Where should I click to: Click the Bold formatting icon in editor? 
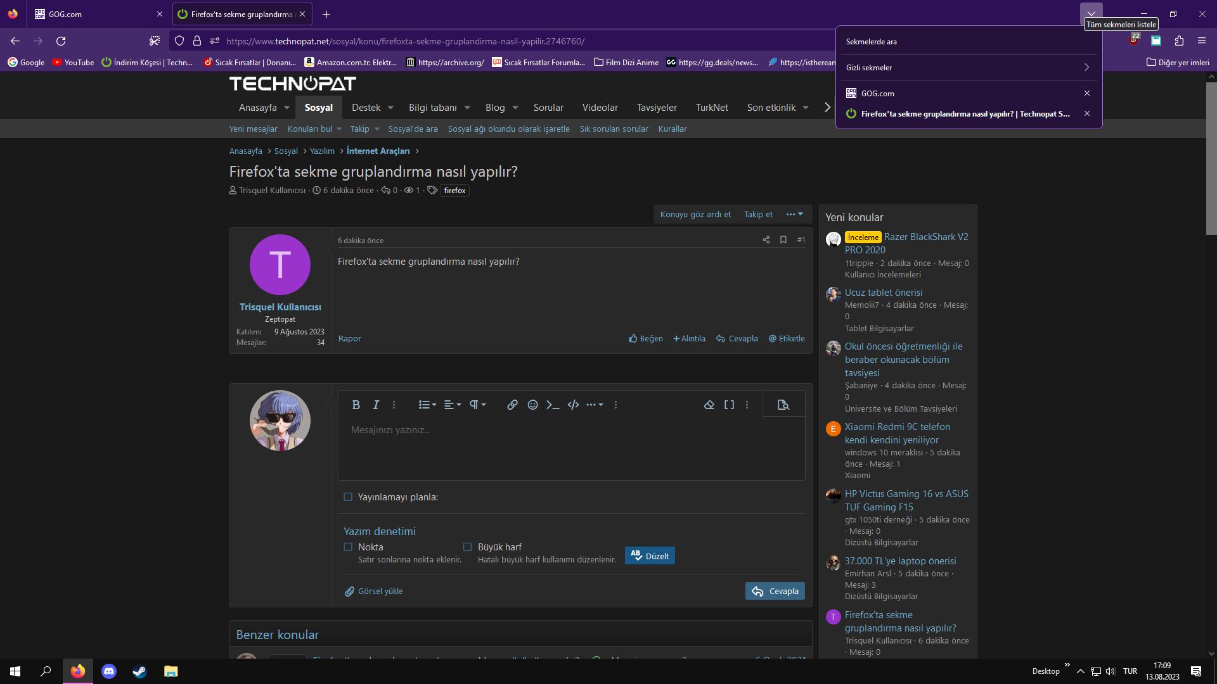coord(356,405)
